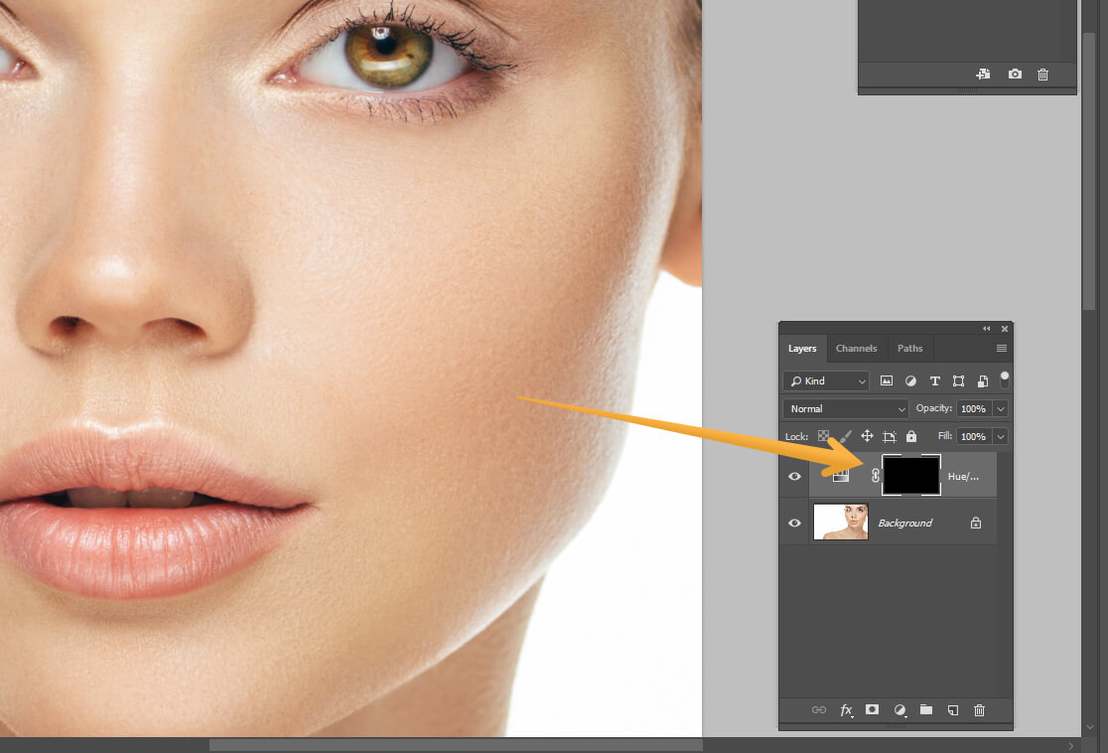
Task: Toggle visibility of the Hue/Saturation layer
Action: pos(794,476)
